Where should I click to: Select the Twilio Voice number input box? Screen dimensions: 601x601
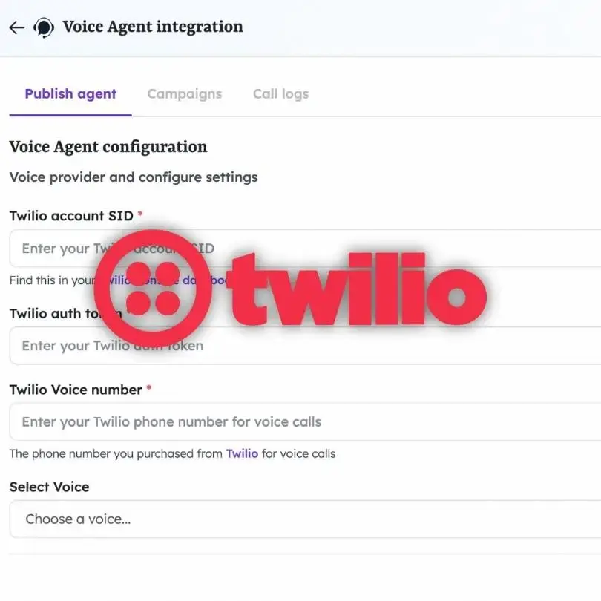point(305,421)
